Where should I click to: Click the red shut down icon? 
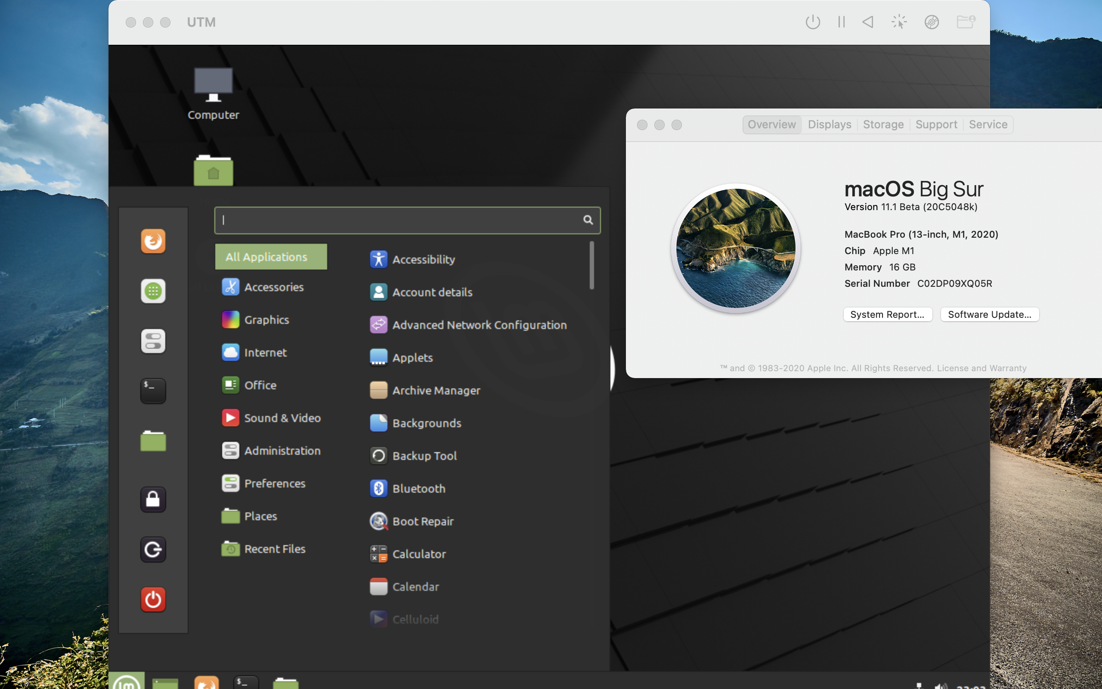point(153,599)
